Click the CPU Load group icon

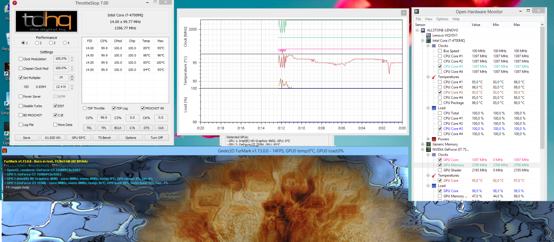434,108
